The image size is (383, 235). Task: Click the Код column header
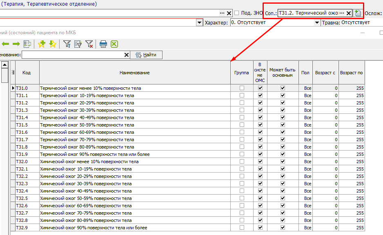[27, 73]
